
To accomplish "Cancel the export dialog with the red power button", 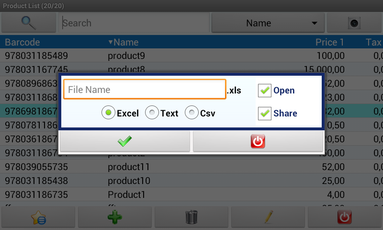I will 258,141.
